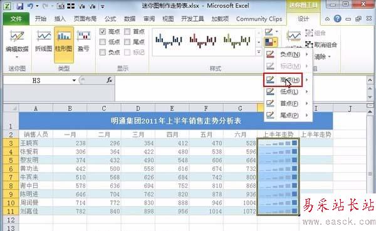Screen dimensions: 376x231
Task: Click the Undo icon in quick access toolbar
Action: [x=31, y=6]
